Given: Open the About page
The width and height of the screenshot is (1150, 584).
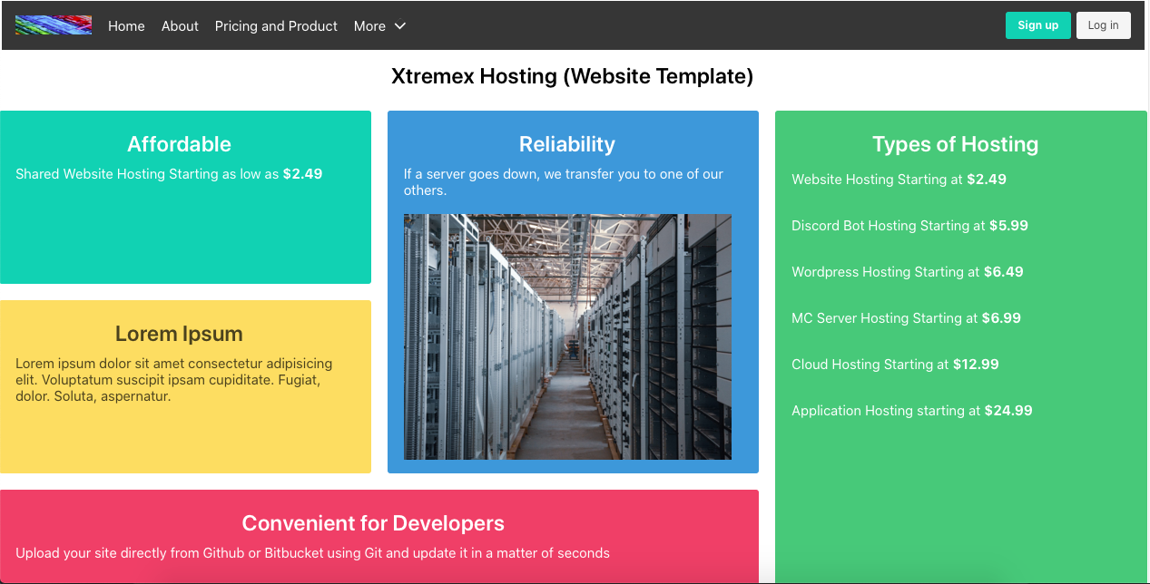Looking at the screenshot, I should tap(180, 26).
